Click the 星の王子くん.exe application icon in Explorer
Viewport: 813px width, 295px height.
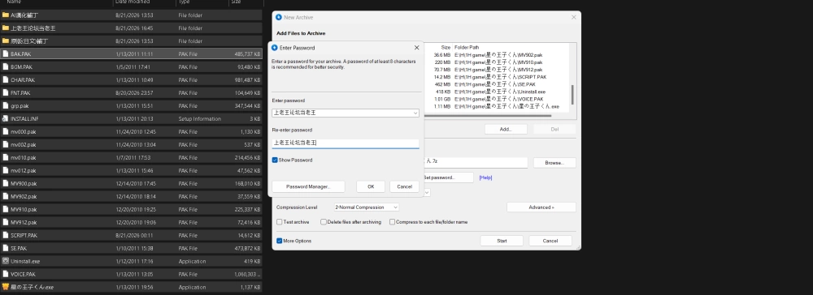6,287
